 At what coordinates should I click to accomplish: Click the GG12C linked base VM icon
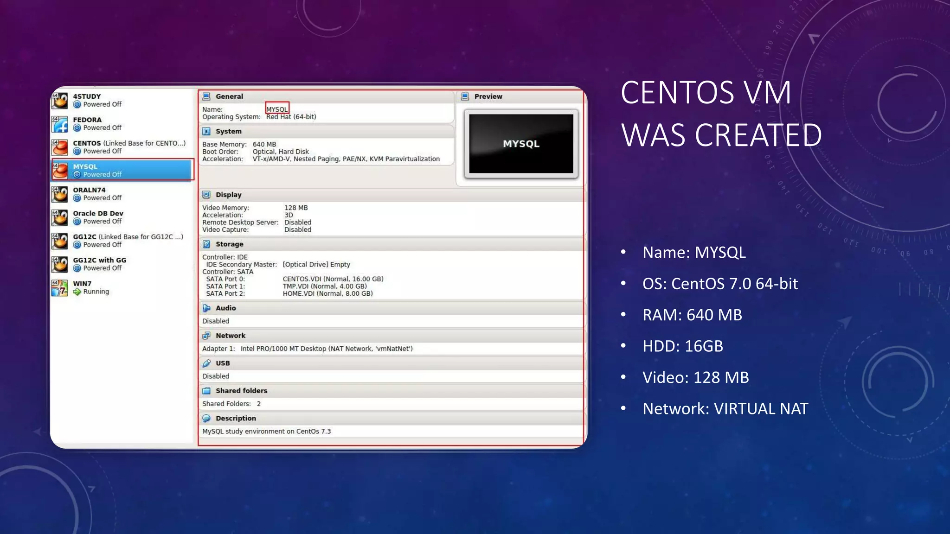pos(60,241)
